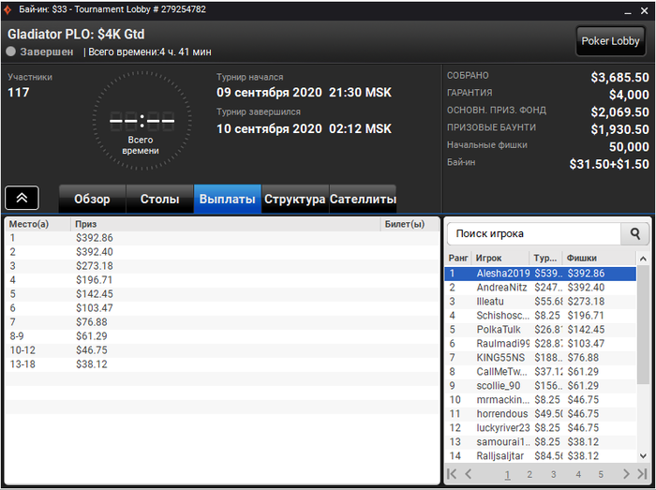This screenshot has width=656, height=490.
Task: Sort by the Фишки column header
Action: pyautogui.click(x=599, y=258)
